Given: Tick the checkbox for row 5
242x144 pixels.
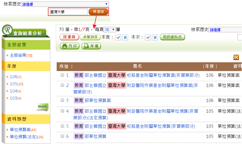Looking at the screenshot, I should [62, 126].
